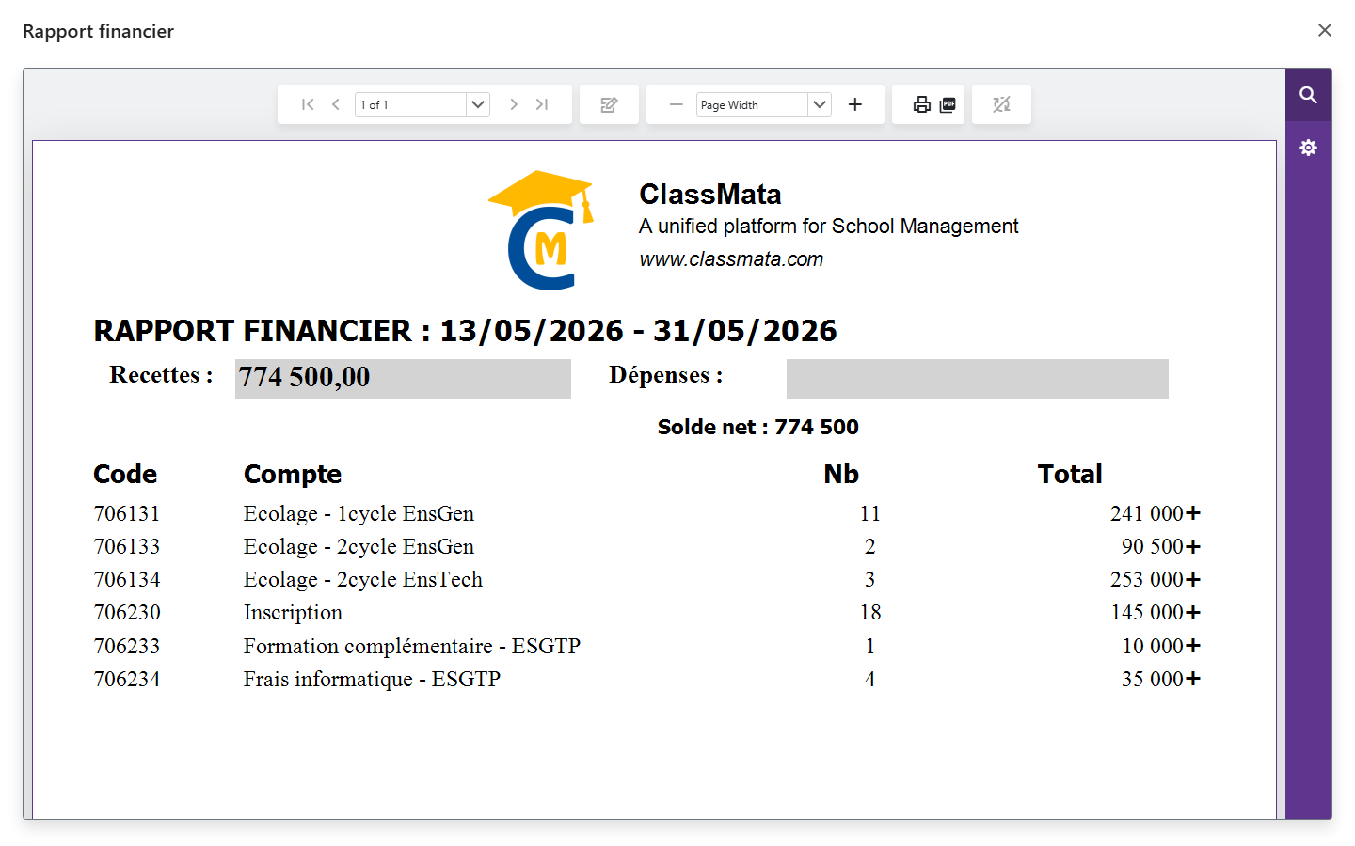Toggle the edit fields icon
1355x846 pixels.
tap(609, 104)
